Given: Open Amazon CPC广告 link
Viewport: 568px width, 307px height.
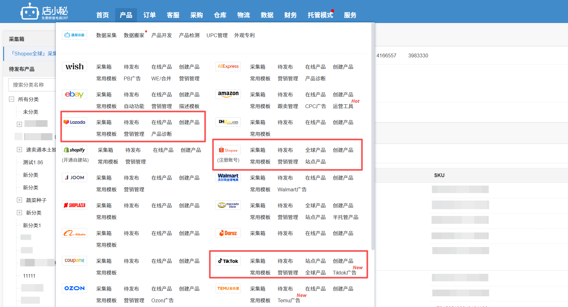Looking at the screenshot, I should coord(316,106).
